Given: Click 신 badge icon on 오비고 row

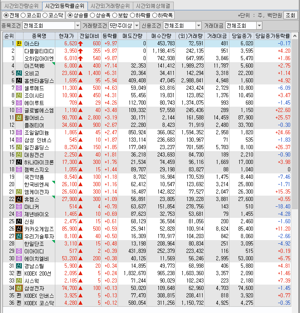Looking at the screenshot, I should coord(19,73).
